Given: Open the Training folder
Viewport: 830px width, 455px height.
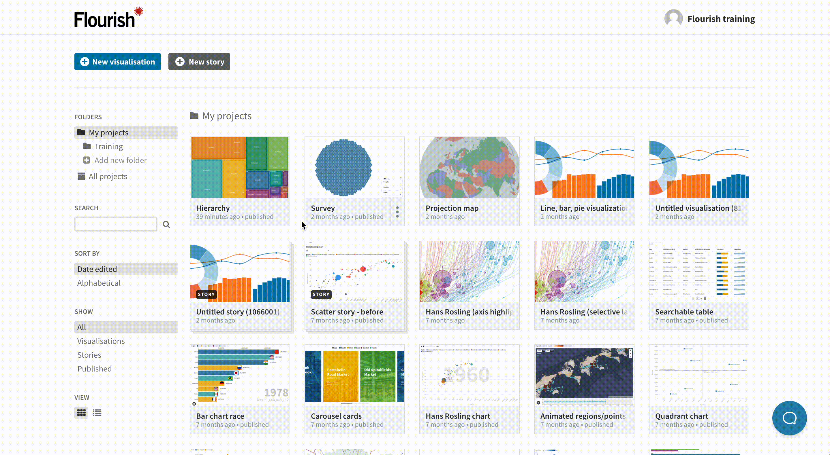Looking at the screenshot, I should (x=109, y=146).
